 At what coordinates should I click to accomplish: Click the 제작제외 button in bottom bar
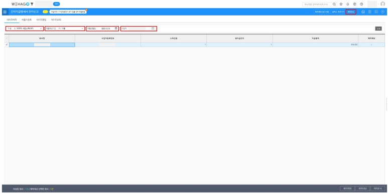tap(347, 188)
